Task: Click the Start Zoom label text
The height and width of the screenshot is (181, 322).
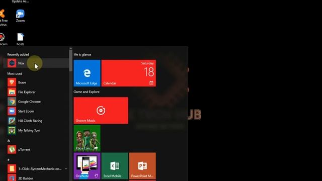Action: (x=26, y=111)
